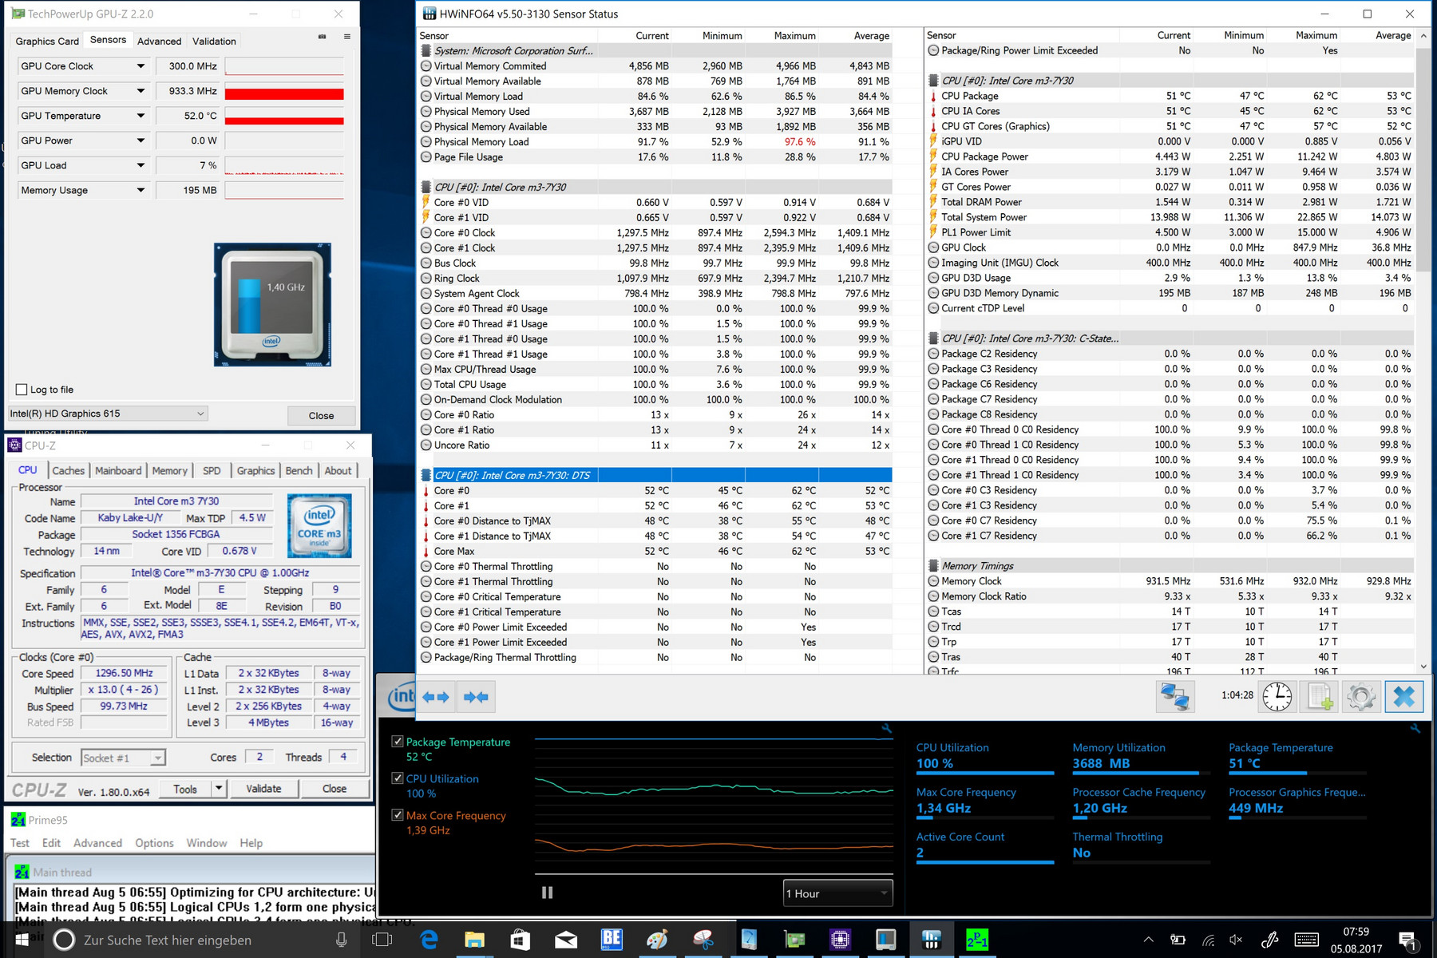Click the microphone icon in search box

pyautogui.click(x=342, y=940)
